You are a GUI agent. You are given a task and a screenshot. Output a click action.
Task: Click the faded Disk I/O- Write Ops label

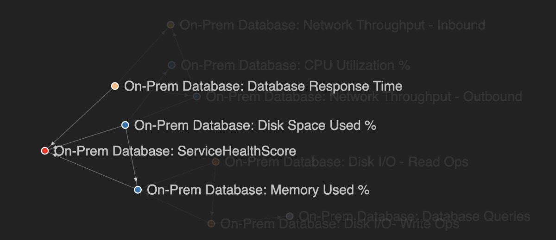[340, 224]
